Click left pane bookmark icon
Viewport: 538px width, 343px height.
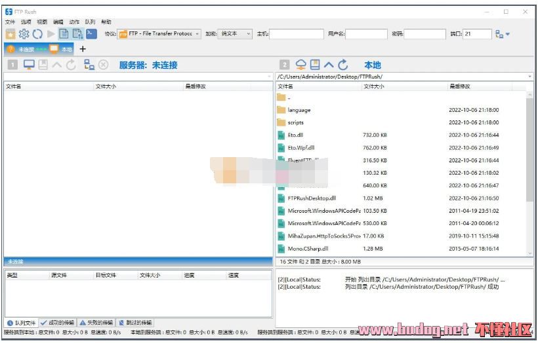[x=43, y=65]
